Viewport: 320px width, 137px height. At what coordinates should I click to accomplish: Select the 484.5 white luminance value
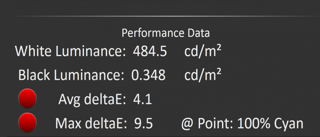tap(150, 51)
